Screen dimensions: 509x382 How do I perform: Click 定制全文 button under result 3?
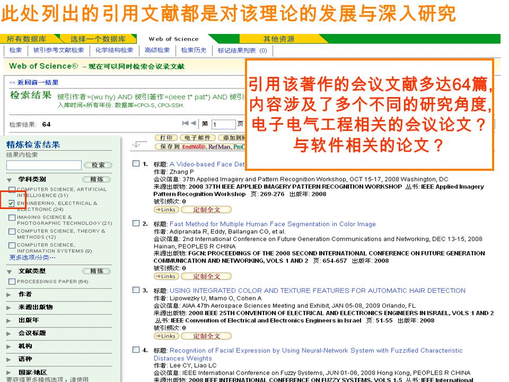pyautogui.click(x=206, y=336)
